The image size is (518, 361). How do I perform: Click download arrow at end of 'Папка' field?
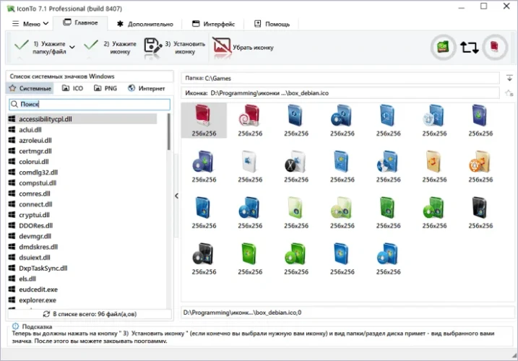(x=509, y=77)
